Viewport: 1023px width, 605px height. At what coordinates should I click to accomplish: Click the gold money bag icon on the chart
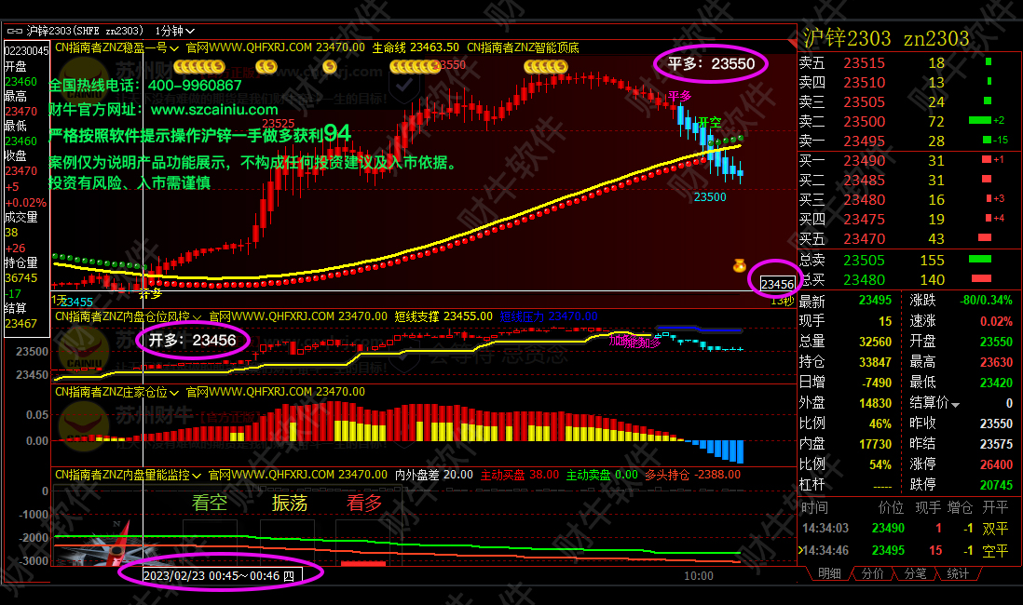click(x=739, y=265)
